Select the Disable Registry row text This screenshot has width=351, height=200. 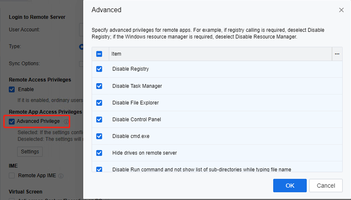tap(131, 69)
